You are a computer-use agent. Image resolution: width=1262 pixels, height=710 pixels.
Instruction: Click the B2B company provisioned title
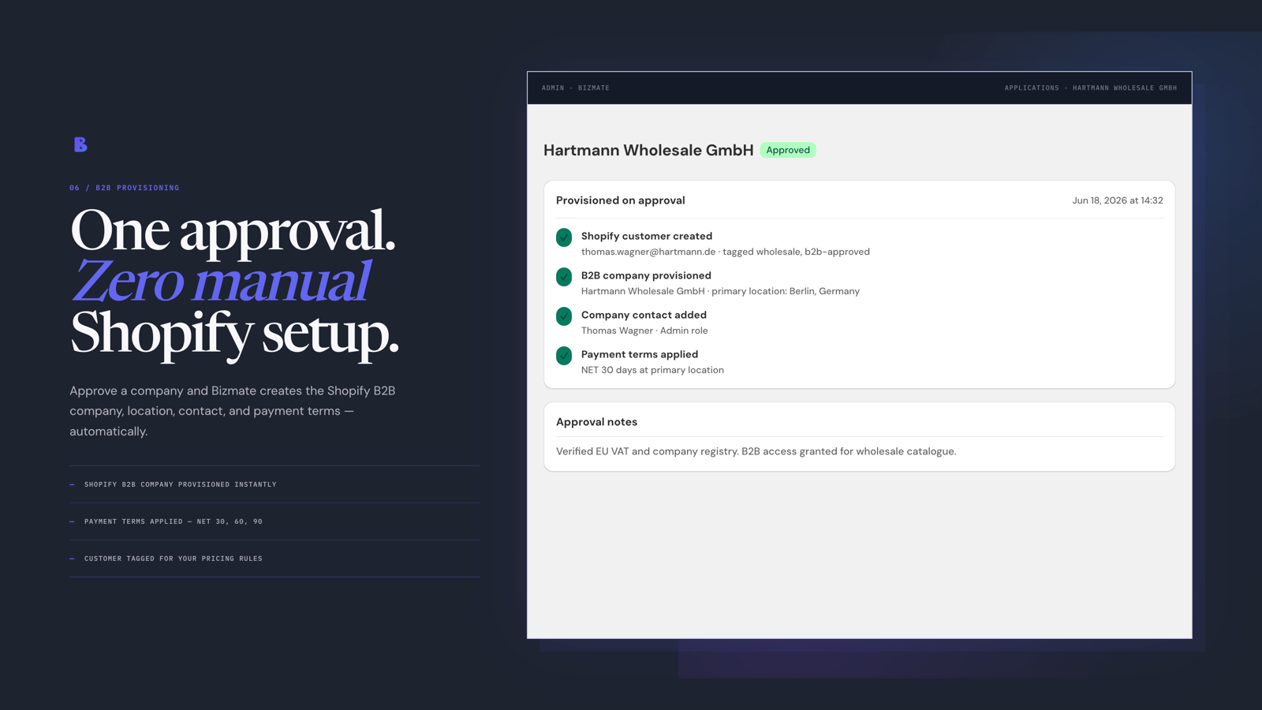[646, 275]
